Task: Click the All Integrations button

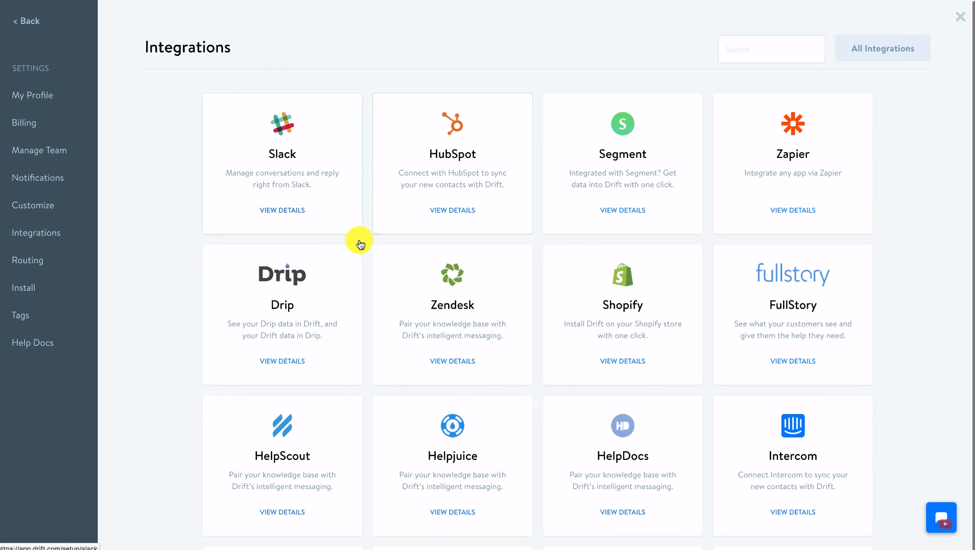Action: point(882,48)
